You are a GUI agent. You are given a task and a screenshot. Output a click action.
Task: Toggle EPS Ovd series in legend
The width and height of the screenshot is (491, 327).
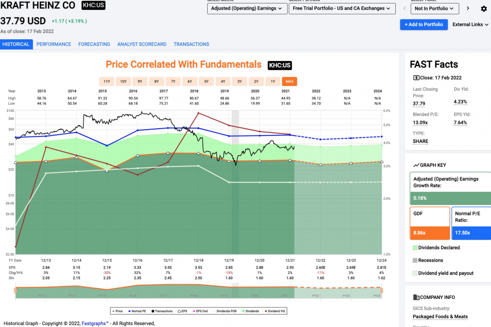(200, 311)
